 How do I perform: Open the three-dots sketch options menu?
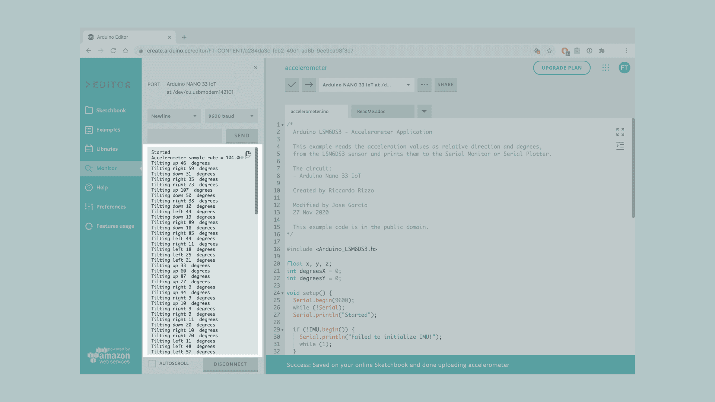(424, 85)
